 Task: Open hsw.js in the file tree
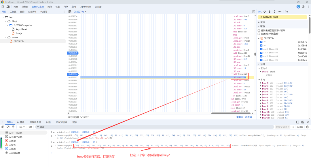[19, 33]
